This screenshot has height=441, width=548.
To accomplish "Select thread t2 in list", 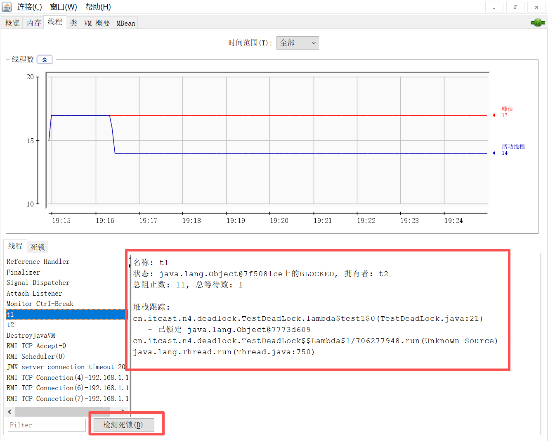I will (x=67, y=325).
